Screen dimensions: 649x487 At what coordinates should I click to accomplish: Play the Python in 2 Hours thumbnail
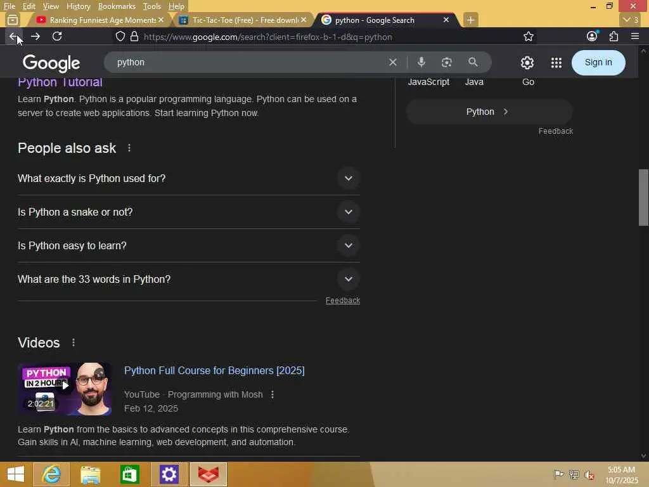(x=65, y=389)
